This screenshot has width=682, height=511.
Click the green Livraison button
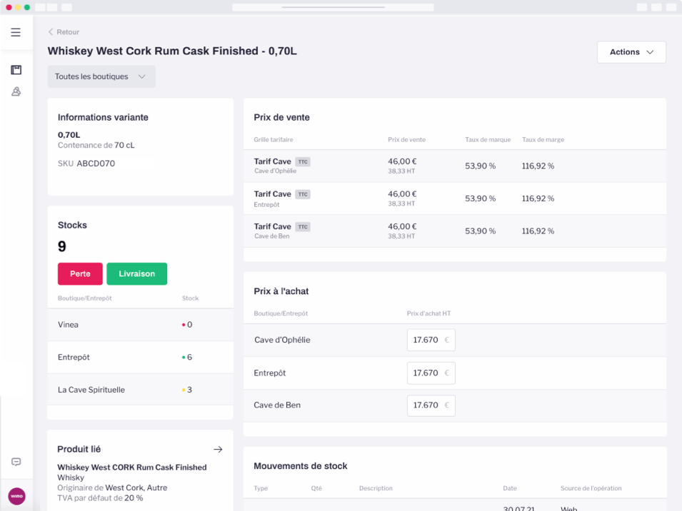[x=136, y=274]
